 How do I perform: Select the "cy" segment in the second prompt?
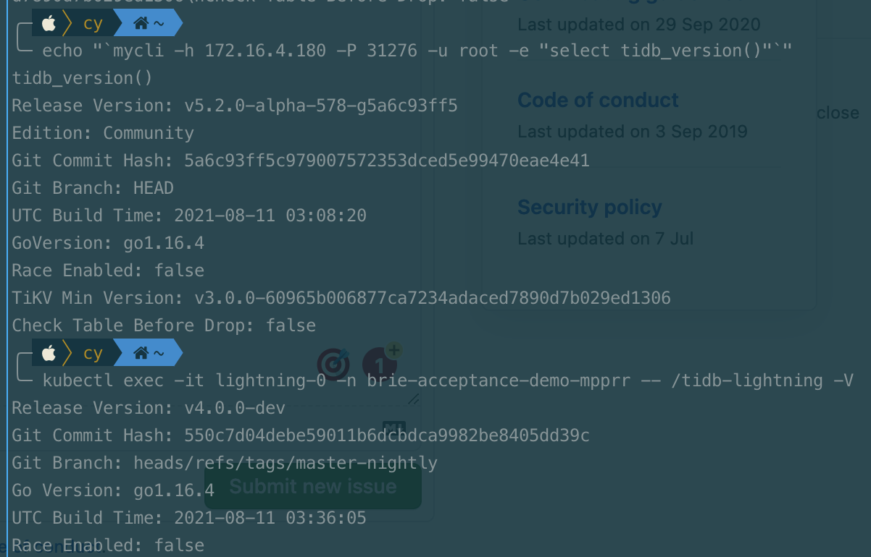pyautogui.click(x=93, y=353)
